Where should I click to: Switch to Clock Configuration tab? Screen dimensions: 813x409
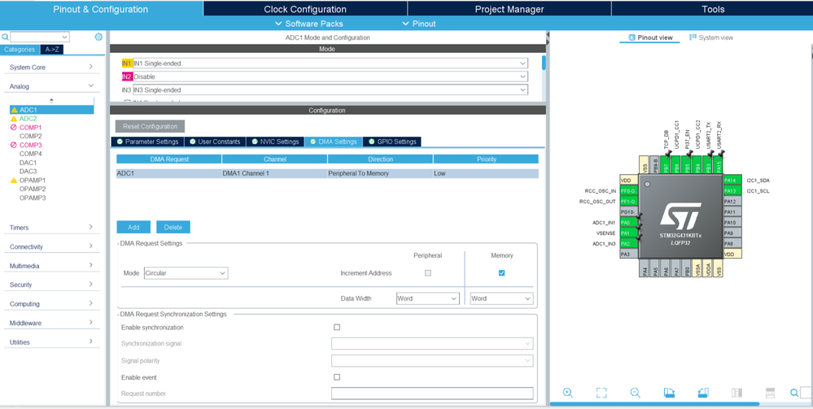pyautogui.click(x=305, y=9)
